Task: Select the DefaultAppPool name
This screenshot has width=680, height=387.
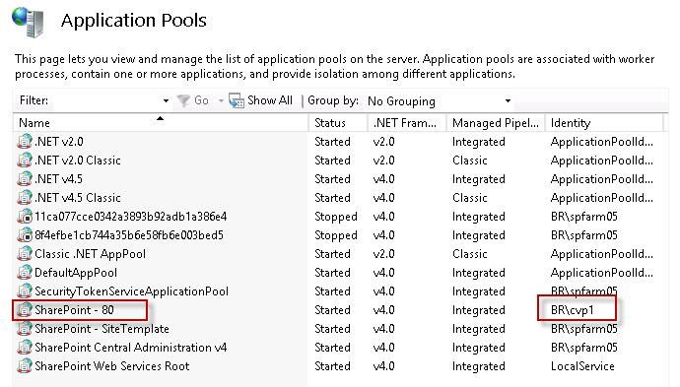Action: coord(76,273)
